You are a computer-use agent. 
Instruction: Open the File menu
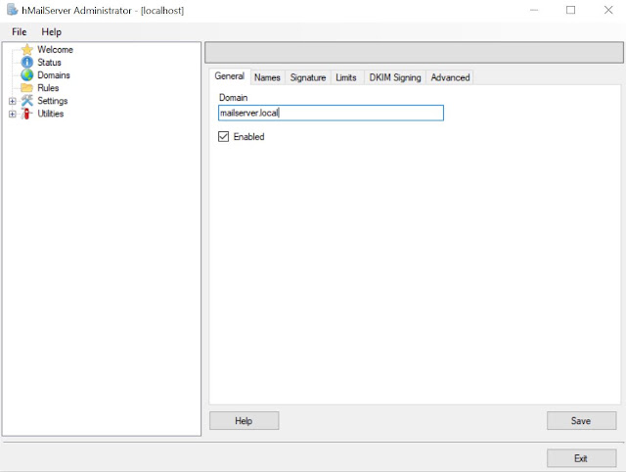pos(20,32)
